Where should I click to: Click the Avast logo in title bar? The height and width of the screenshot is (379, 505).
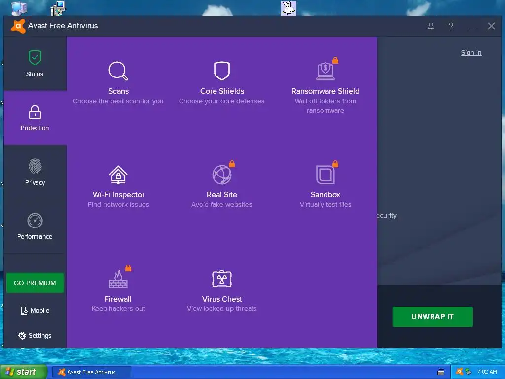(x=18, y=26)
